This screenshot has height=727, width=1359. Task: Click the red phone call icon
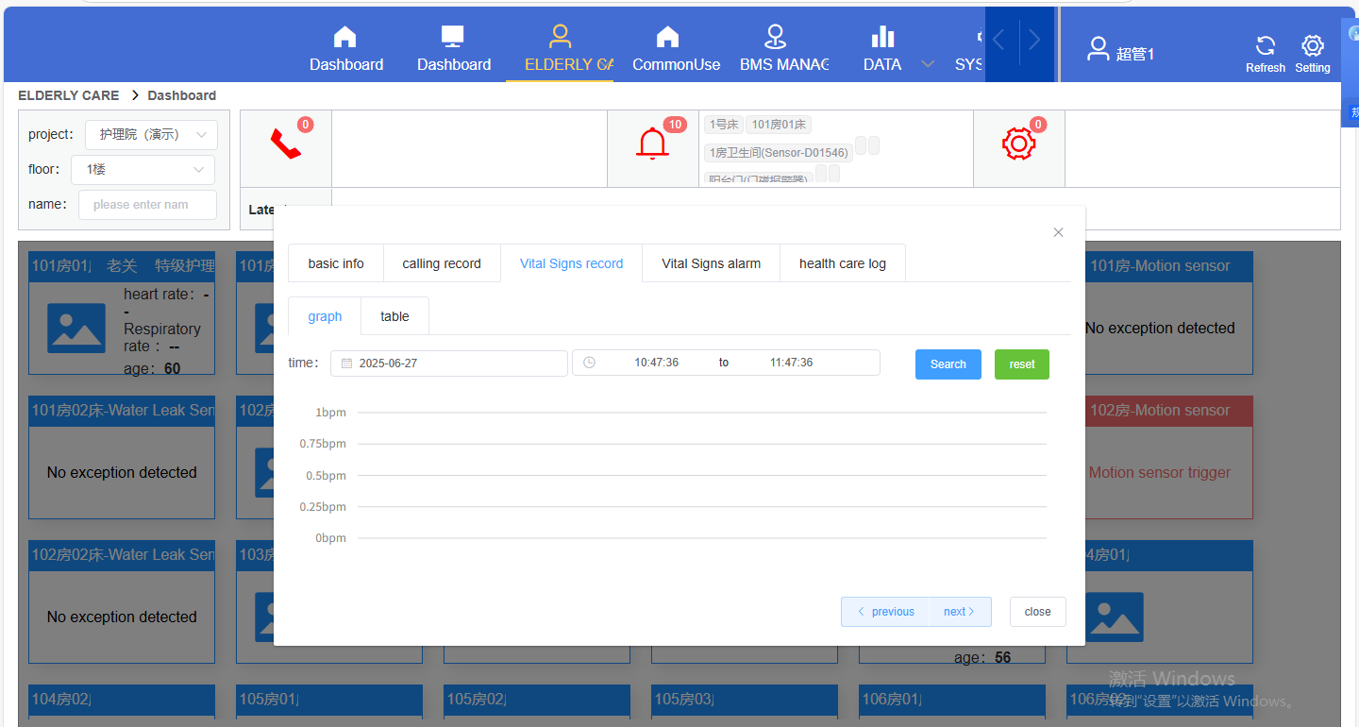[x=286, y=144]
